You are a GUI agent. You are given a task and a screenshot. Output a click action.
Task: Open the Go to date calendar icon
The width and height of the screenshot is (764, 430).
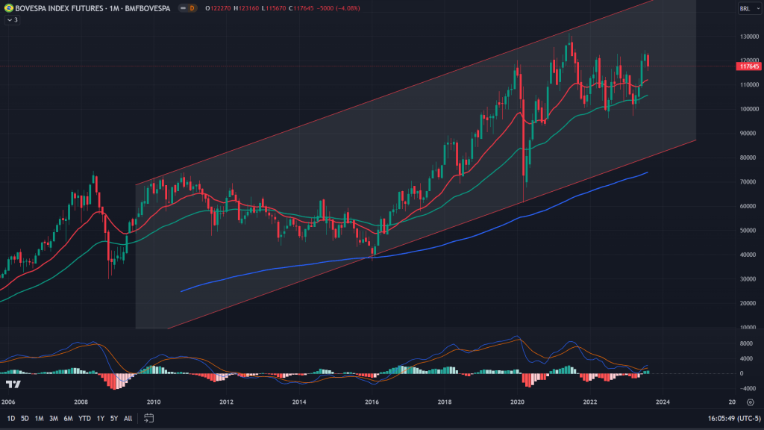[148, 418]
